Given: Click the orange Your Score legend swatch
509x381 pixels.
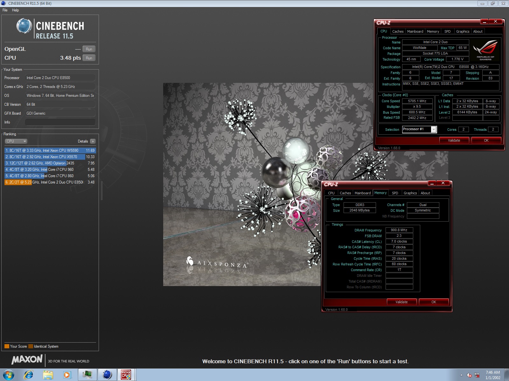Looking at the screenshot, I should [x=7, y=346].
